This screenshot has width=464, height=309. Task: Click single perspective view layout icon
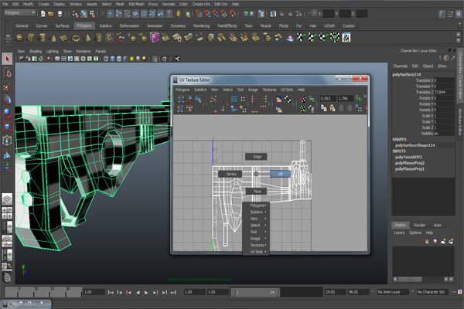tap(7, 199)
